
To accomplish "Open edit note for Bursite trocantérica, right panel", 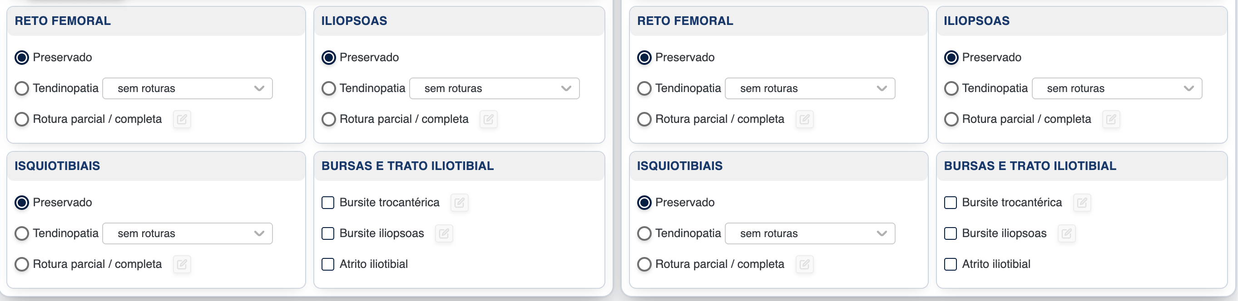I will pos(1082,203).
